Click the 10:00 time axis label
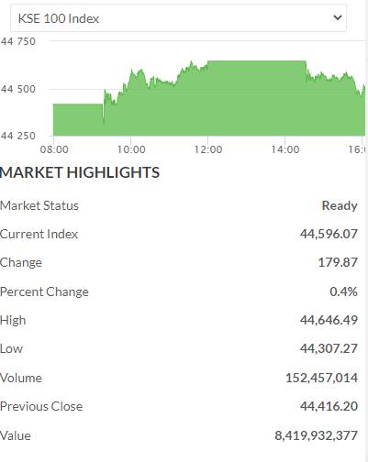This screenshot has width=368, height=462. click(x=131, y=149)
